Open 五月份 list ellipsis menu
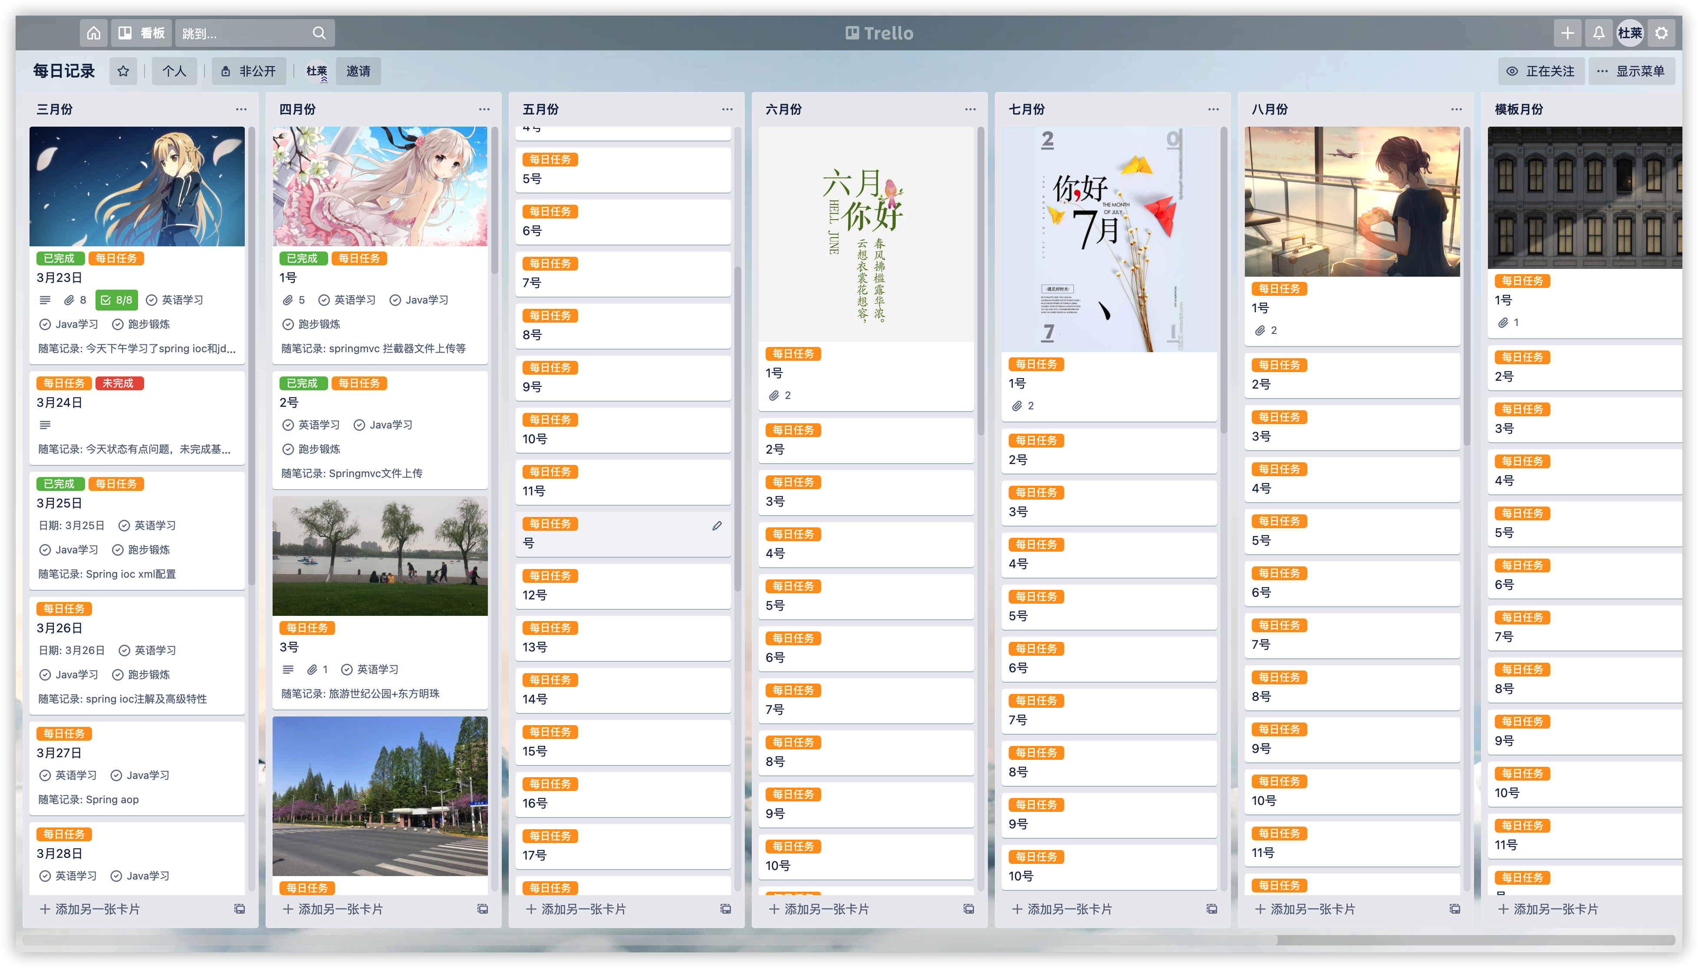Image resolution: width=1698 pixels, height=968 pixels. click(727, 109)
